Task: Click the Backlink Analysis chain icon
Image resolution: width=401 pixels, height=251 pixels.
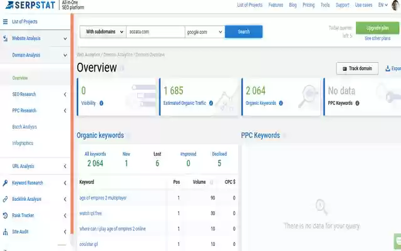Action: [5, 200]
